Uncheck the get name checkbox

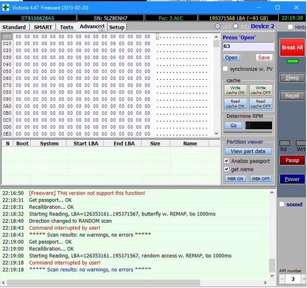pyautogui.click(x=227, y=169)
